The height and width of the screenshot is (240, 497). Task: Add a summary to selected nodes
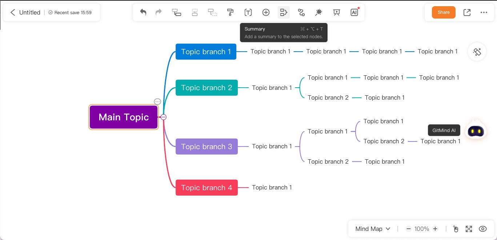(284, 12)
